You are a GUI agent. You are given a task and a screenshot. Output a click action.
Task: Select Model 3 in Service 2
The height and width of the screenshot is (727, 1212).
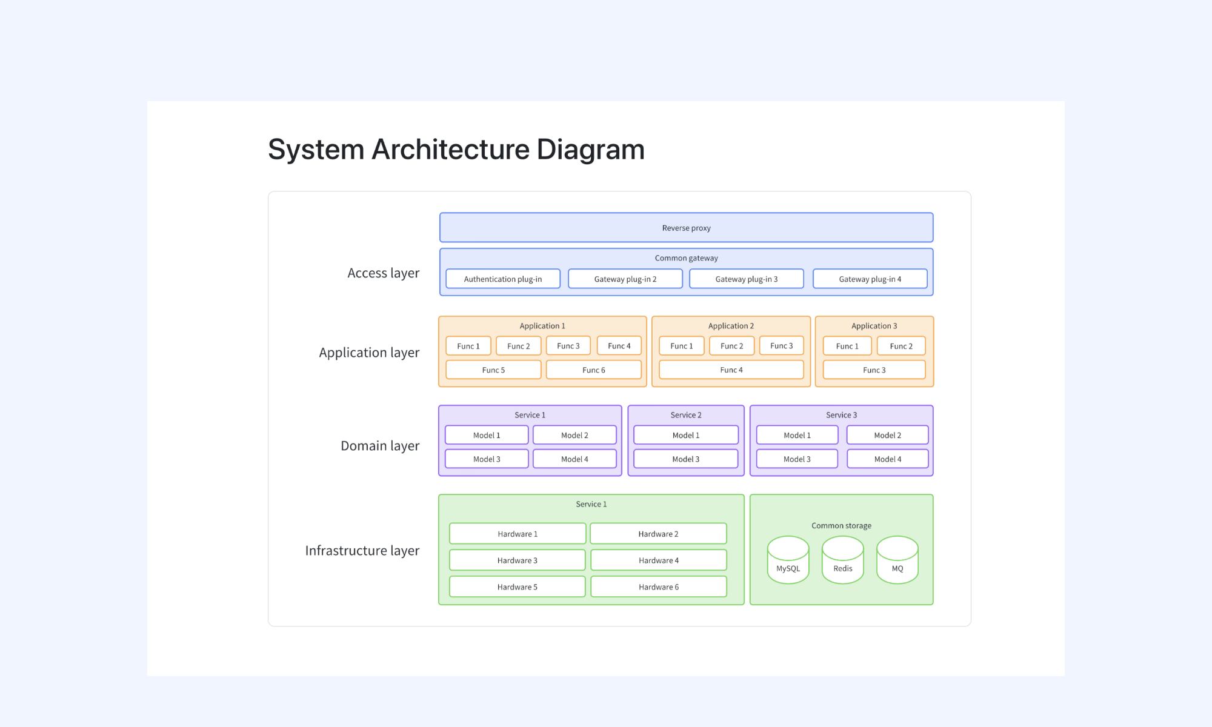[686, 459]
